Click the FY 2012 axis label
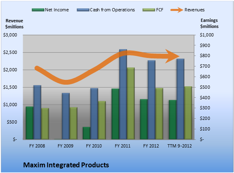 (151, 146)
